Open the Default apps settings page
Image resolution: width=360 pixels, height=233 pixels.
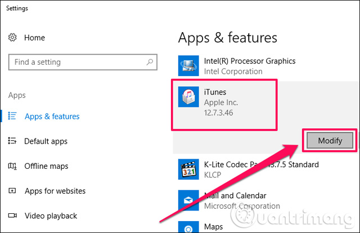point(46,141)
